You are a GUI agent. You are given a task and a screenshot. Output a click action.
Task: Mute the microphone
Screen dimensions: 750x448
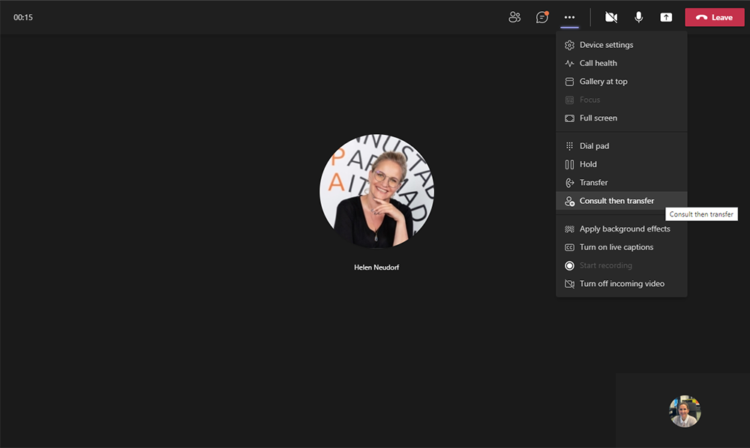pyautogui.click(x=638, y=17)
